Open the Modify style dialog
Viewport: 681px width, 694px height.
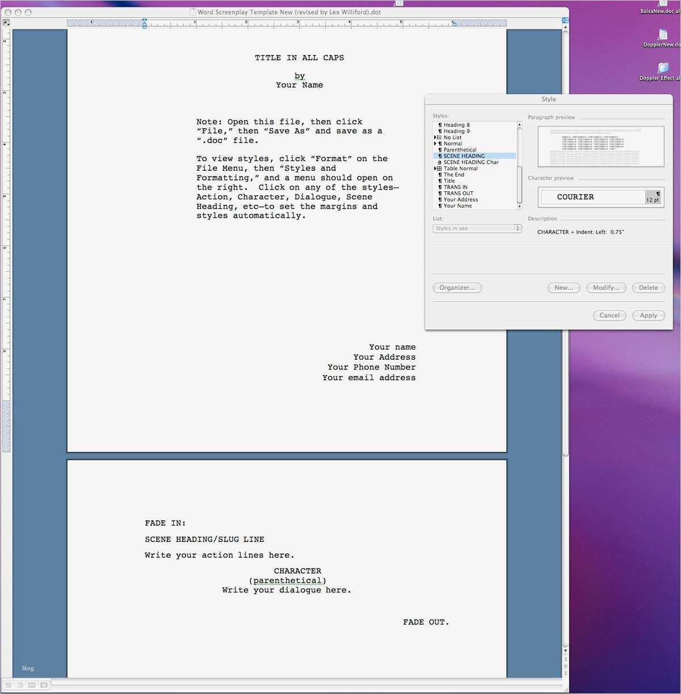(x=606, y=288)
